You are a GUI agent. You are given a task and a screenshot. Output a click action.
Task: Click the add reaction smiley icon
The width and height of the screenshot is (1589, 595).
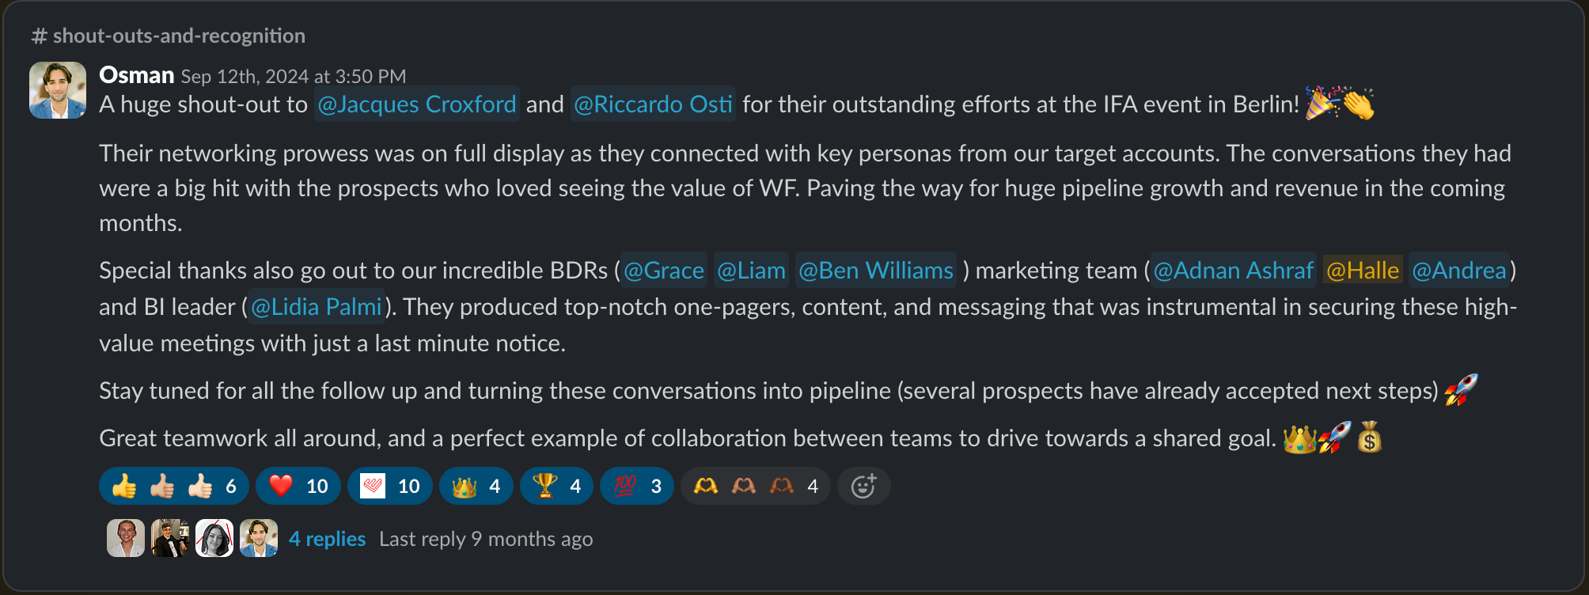coord(863,486)
